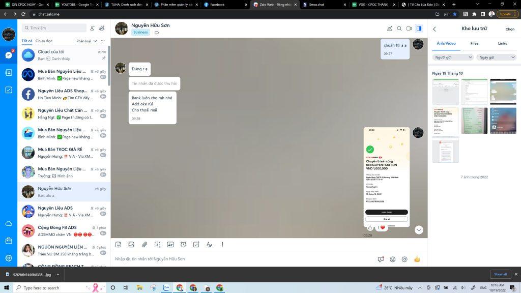Image resolution: width=521 pixels, height=293 pixels.
Task: Click Show all in the downloads bar
Action: click(x=500, y=274)
